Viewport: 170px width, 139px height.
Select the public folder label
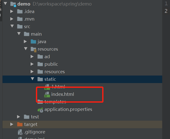click(x=51, y=64)
